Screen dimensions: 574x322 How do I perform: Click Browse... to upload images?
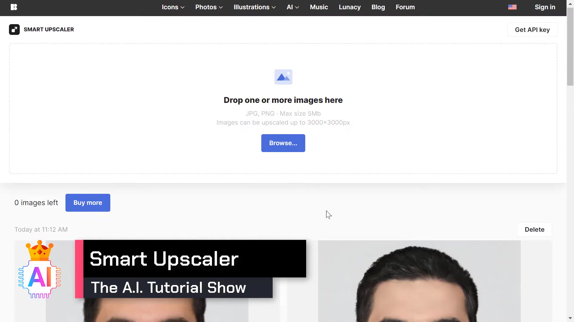point(283,143)
